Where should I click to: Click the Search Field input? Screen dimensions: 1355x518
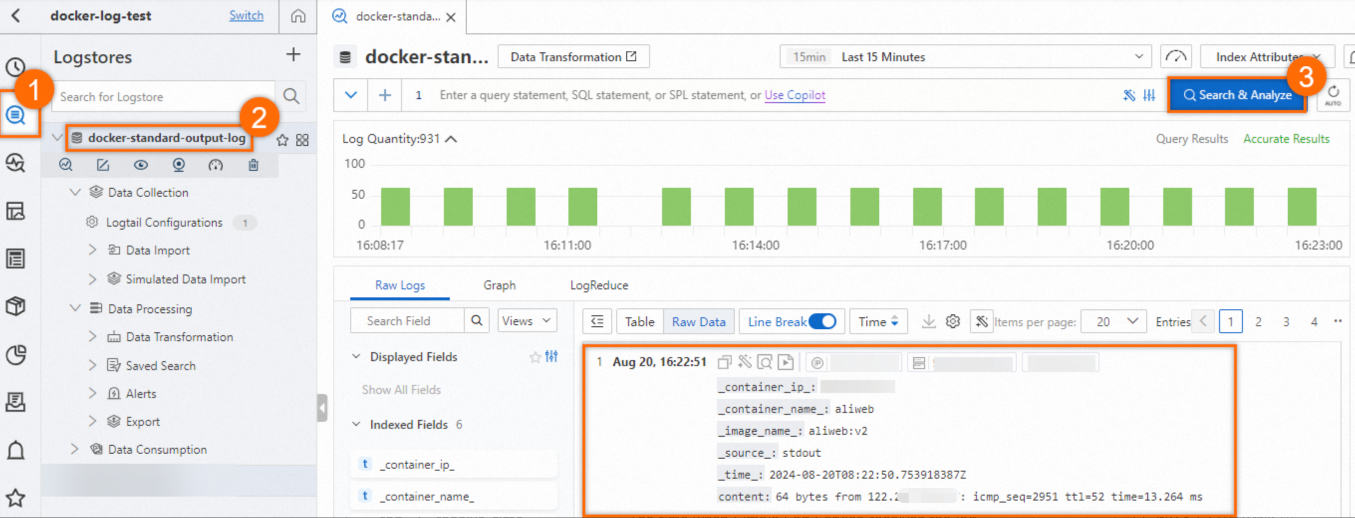pyautogui.click(x=407, y=321)
